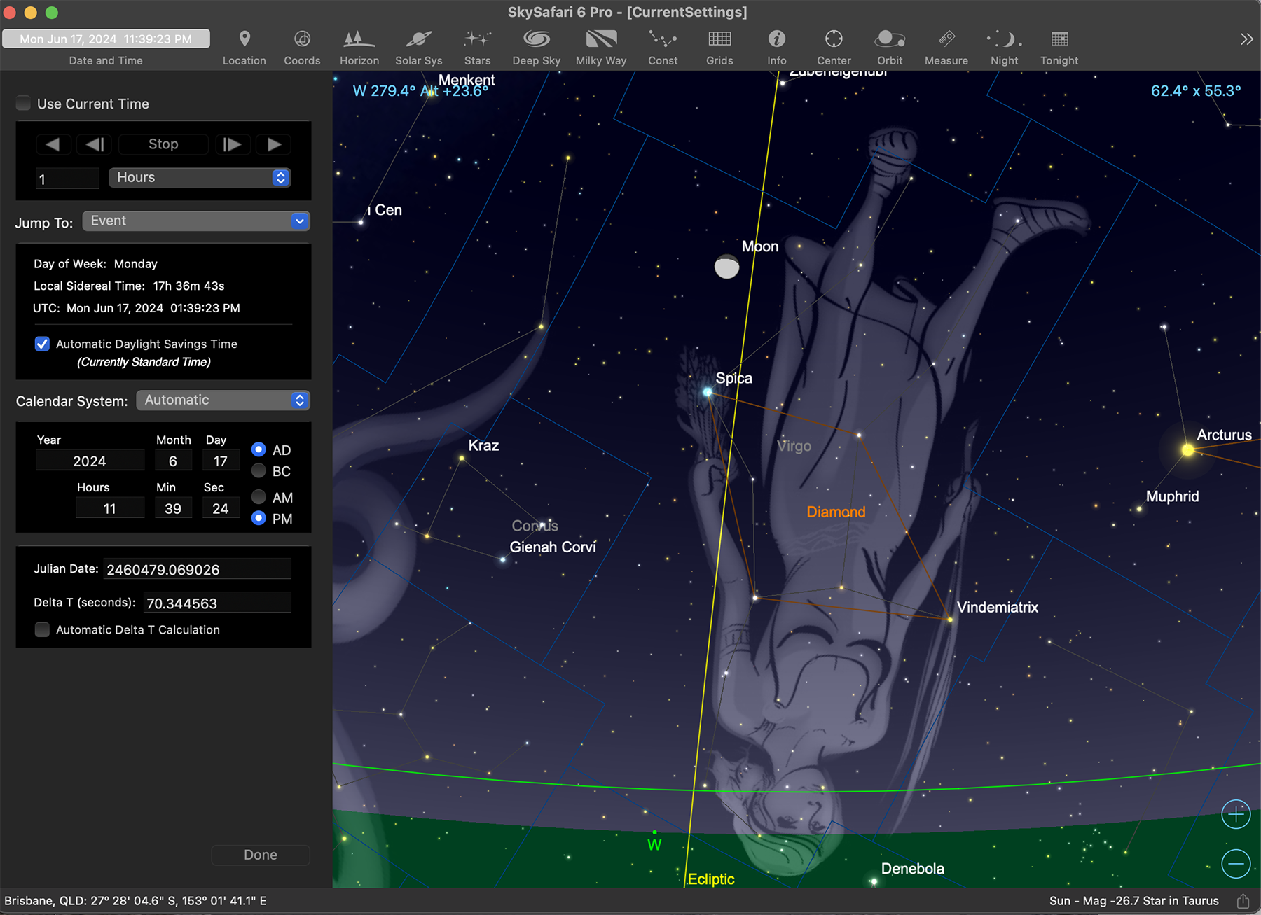Zoom in with the plus button
Screen dimensions: 1261x915
pyautogui.click(x=1236, y=815)
